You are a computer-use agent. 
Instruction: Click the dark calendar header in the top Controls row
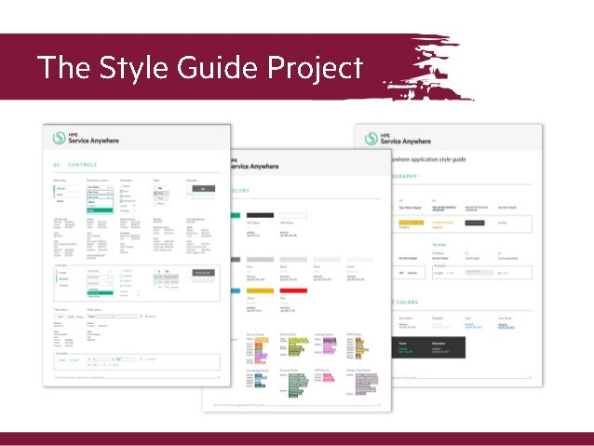pos(203,188)
